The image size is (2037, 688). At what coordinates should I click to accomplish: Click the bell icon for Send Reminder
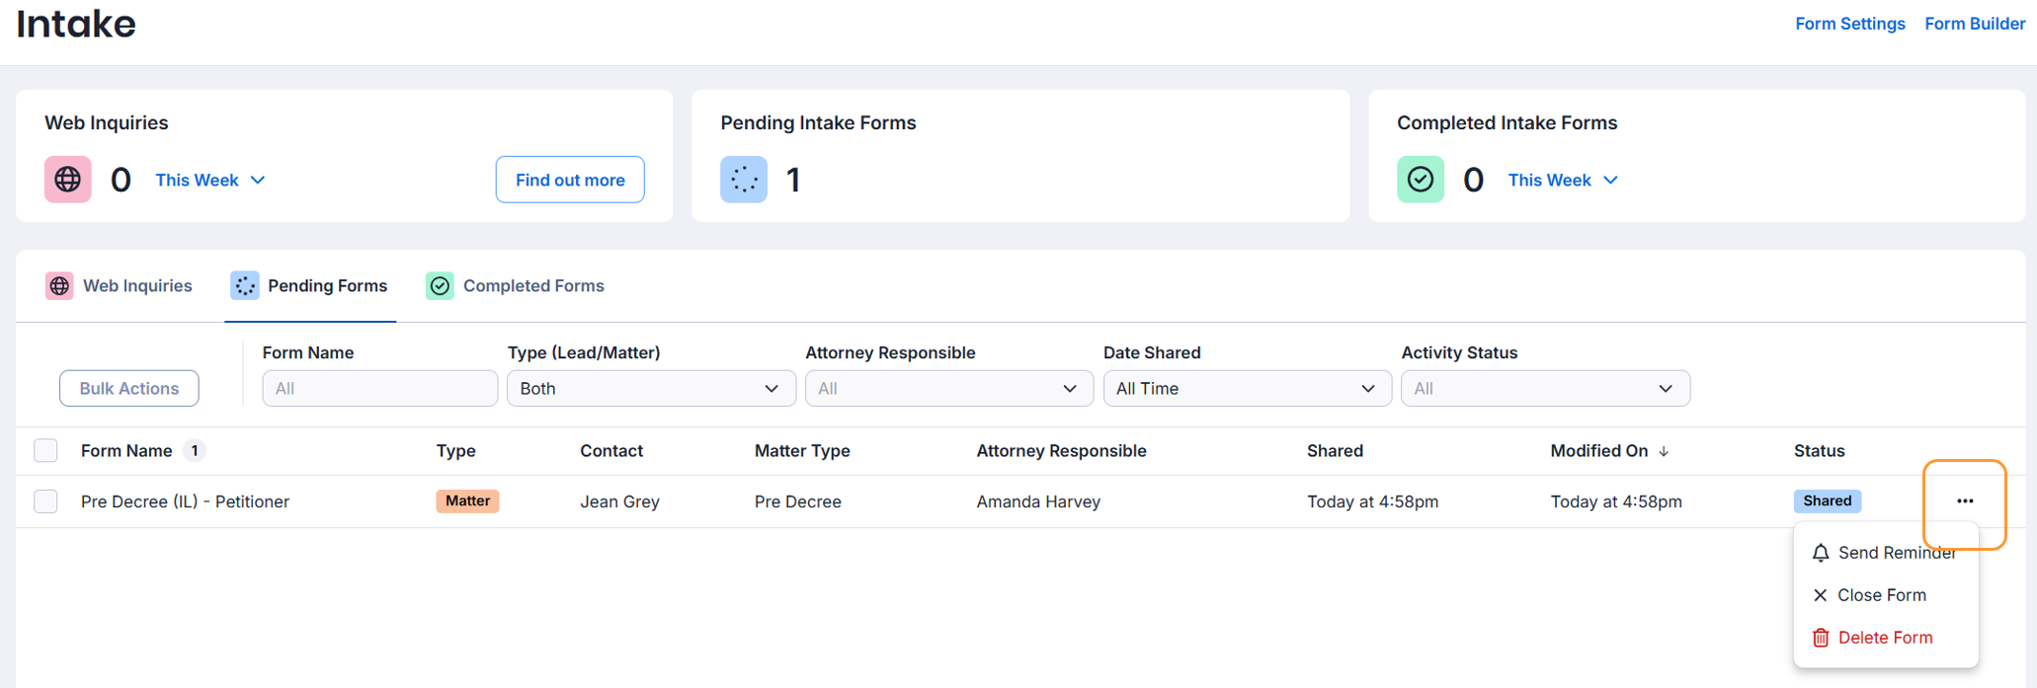pos(1820,553)
